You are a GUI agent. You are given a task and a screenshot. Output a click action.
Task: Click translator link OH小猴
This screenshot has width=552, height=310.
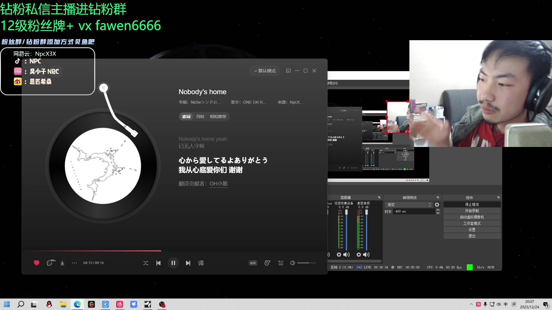point(218,184)
